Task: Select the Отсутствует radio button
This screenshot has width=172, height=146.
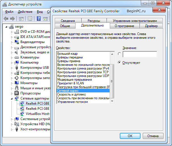Action: tap(119, 62)
